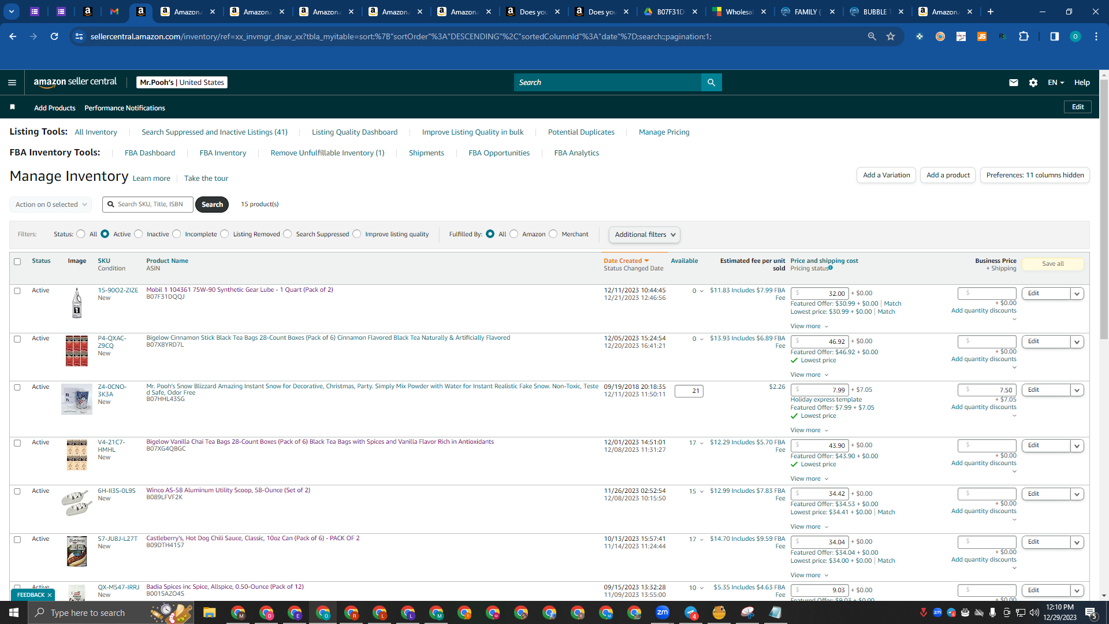Image resolution: width=1109 pixels, height=624 pixels.
Task: Open the browser profile avatar icon
Action: tap(1075, 36)
